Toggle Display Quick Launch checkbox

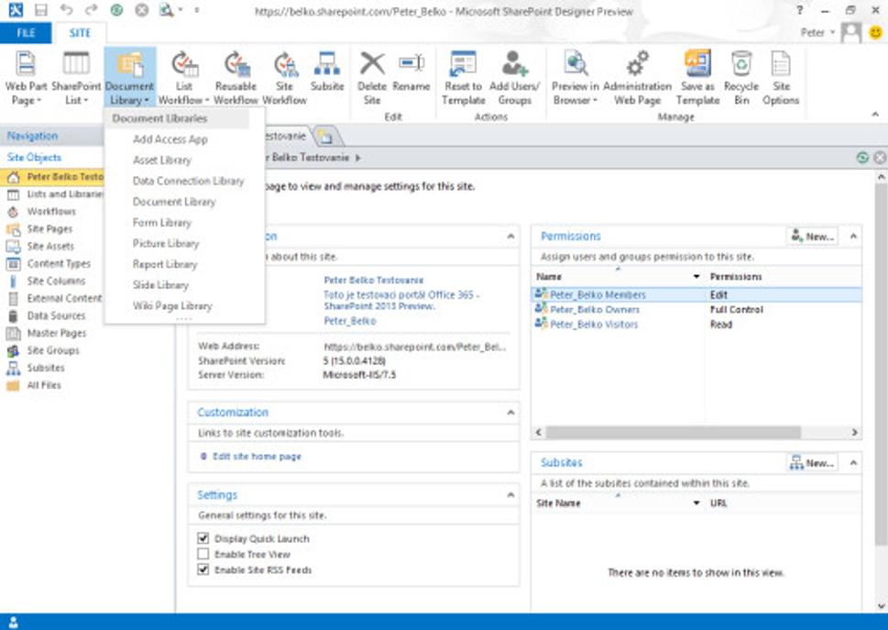pyautogui.click(x=203, y=538)
